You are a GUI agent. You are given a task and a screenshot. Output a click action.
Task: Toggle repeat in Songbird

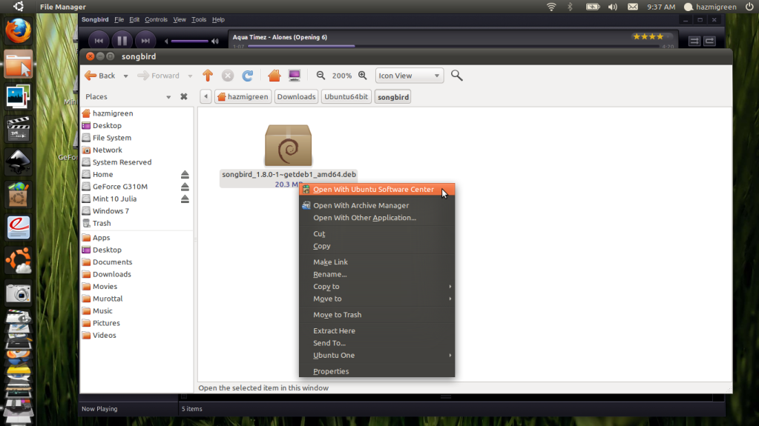tap(709, 41)
